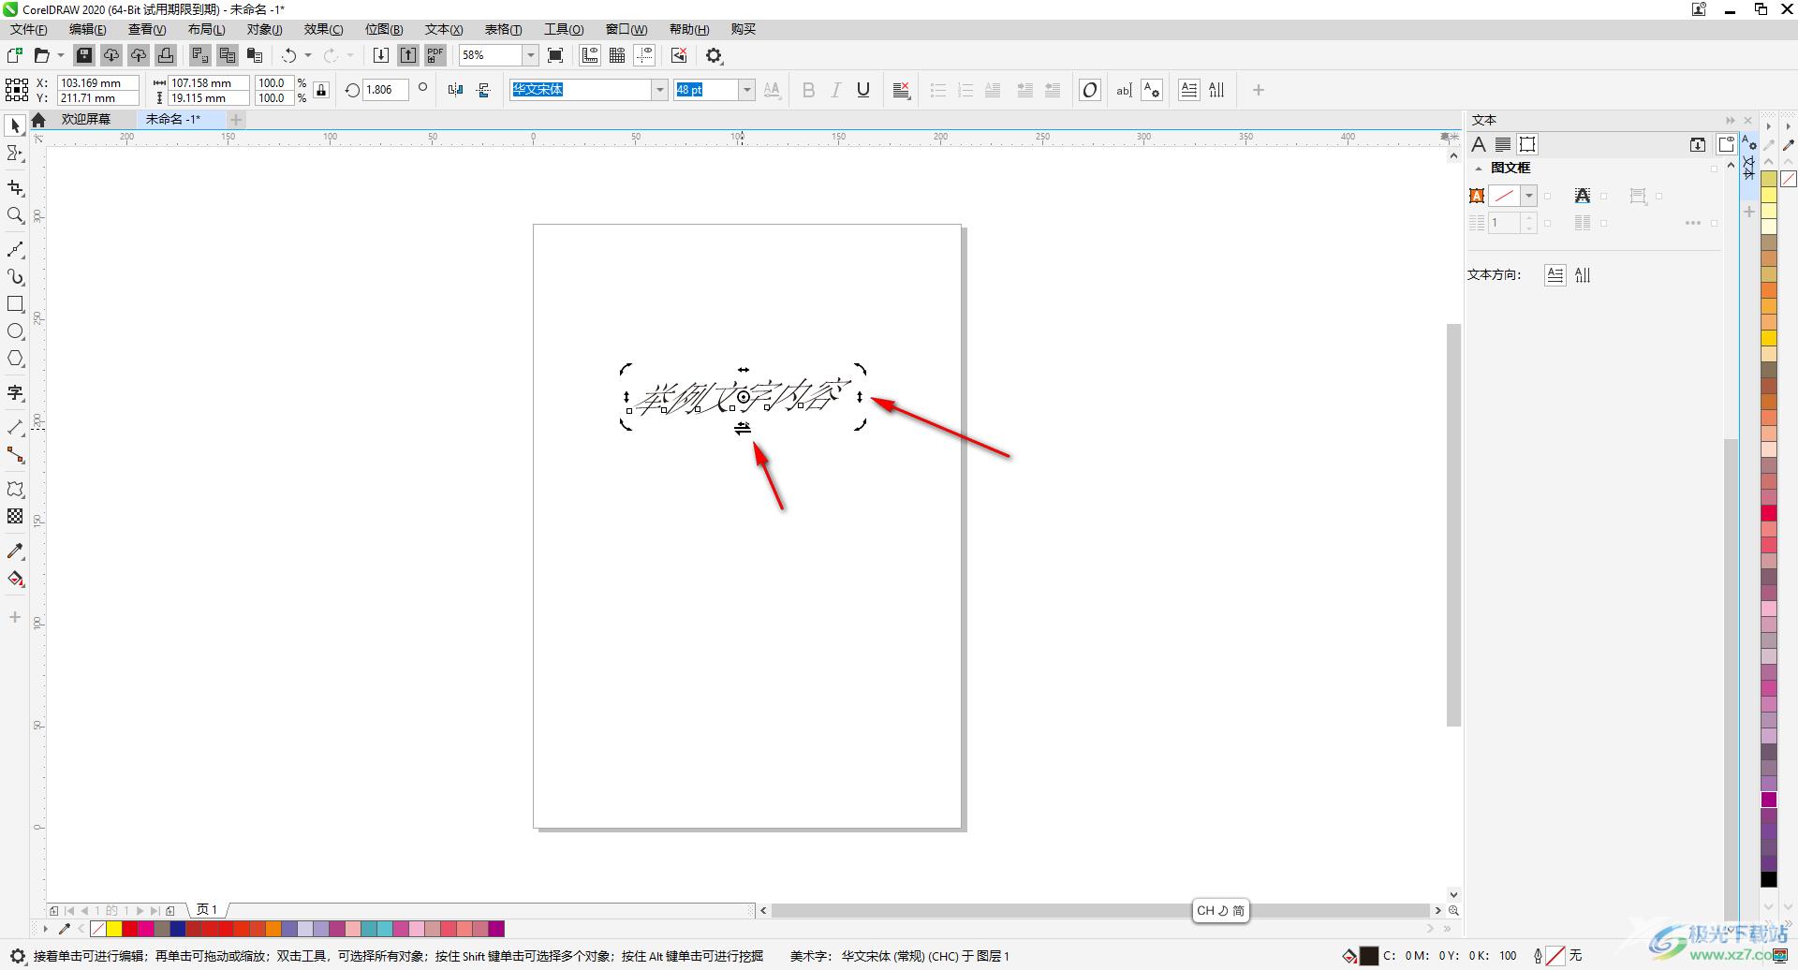Toggle guidelines display in toolbar

point(644,55)
